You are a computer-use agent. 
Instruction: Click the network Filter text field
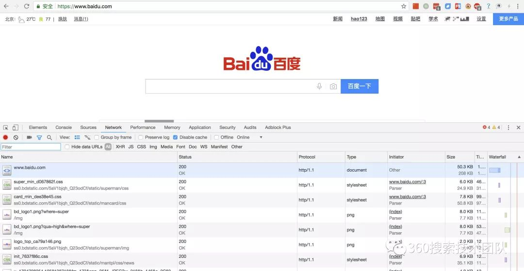(x=31, y=147)
